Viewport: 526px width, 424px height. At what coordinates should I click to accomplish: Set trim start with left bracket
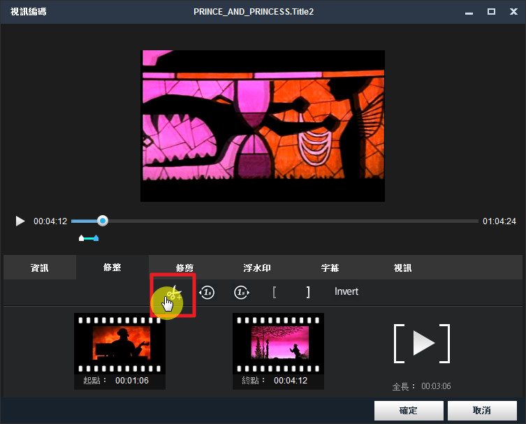point(275,292)
